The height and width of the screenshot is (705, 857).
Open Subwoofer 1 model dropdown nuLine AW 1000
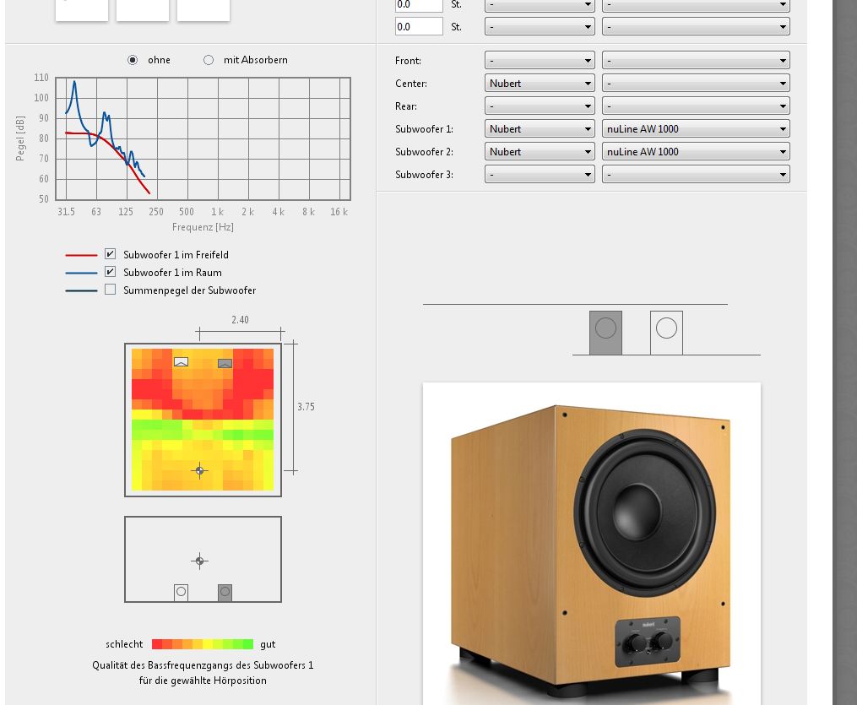pos(696,129)
